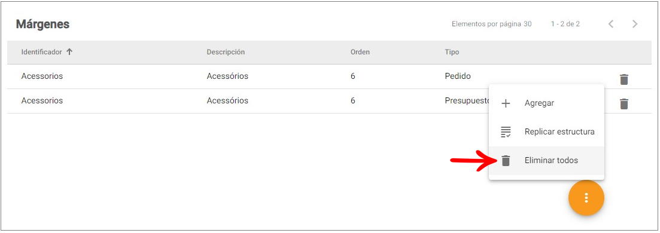Sort by Orden column header

pos(360,52)
